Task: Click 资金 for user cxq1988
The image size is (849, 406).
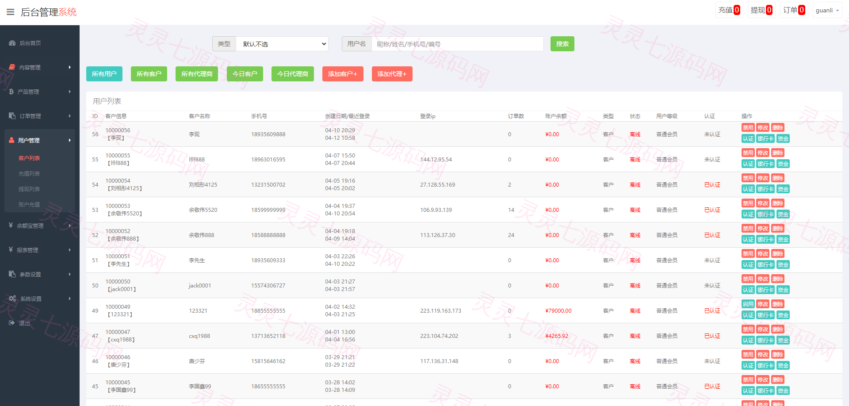Action: 783,340
